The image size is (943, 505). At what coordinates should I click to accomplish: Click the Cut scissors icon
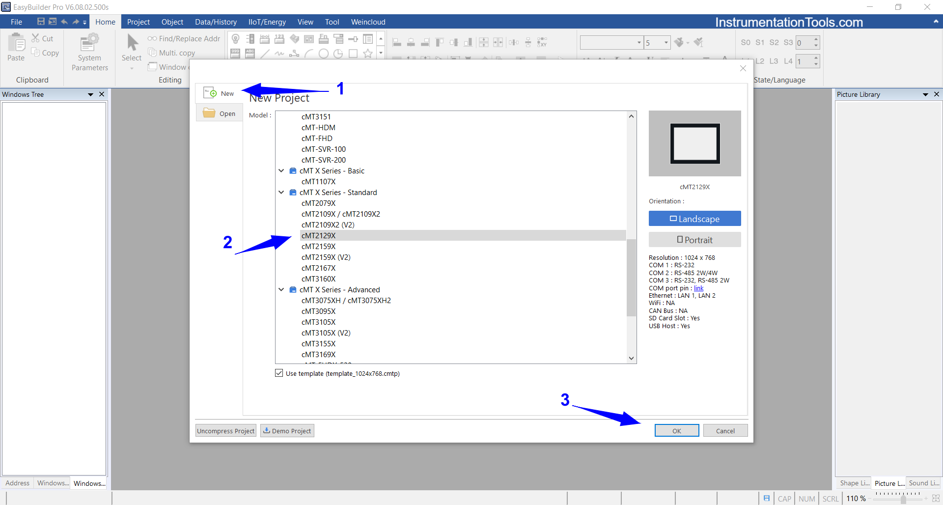pos(35,38)
